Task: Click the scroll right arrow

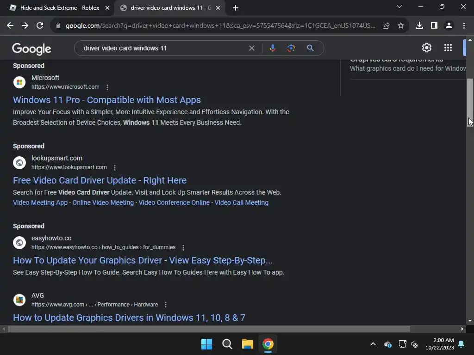Action: pos(462,329)
